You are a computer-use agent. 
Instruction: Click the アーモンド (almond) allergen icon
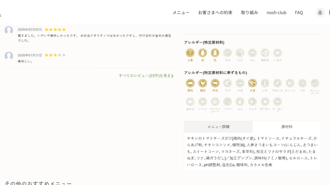click(277, 102)
